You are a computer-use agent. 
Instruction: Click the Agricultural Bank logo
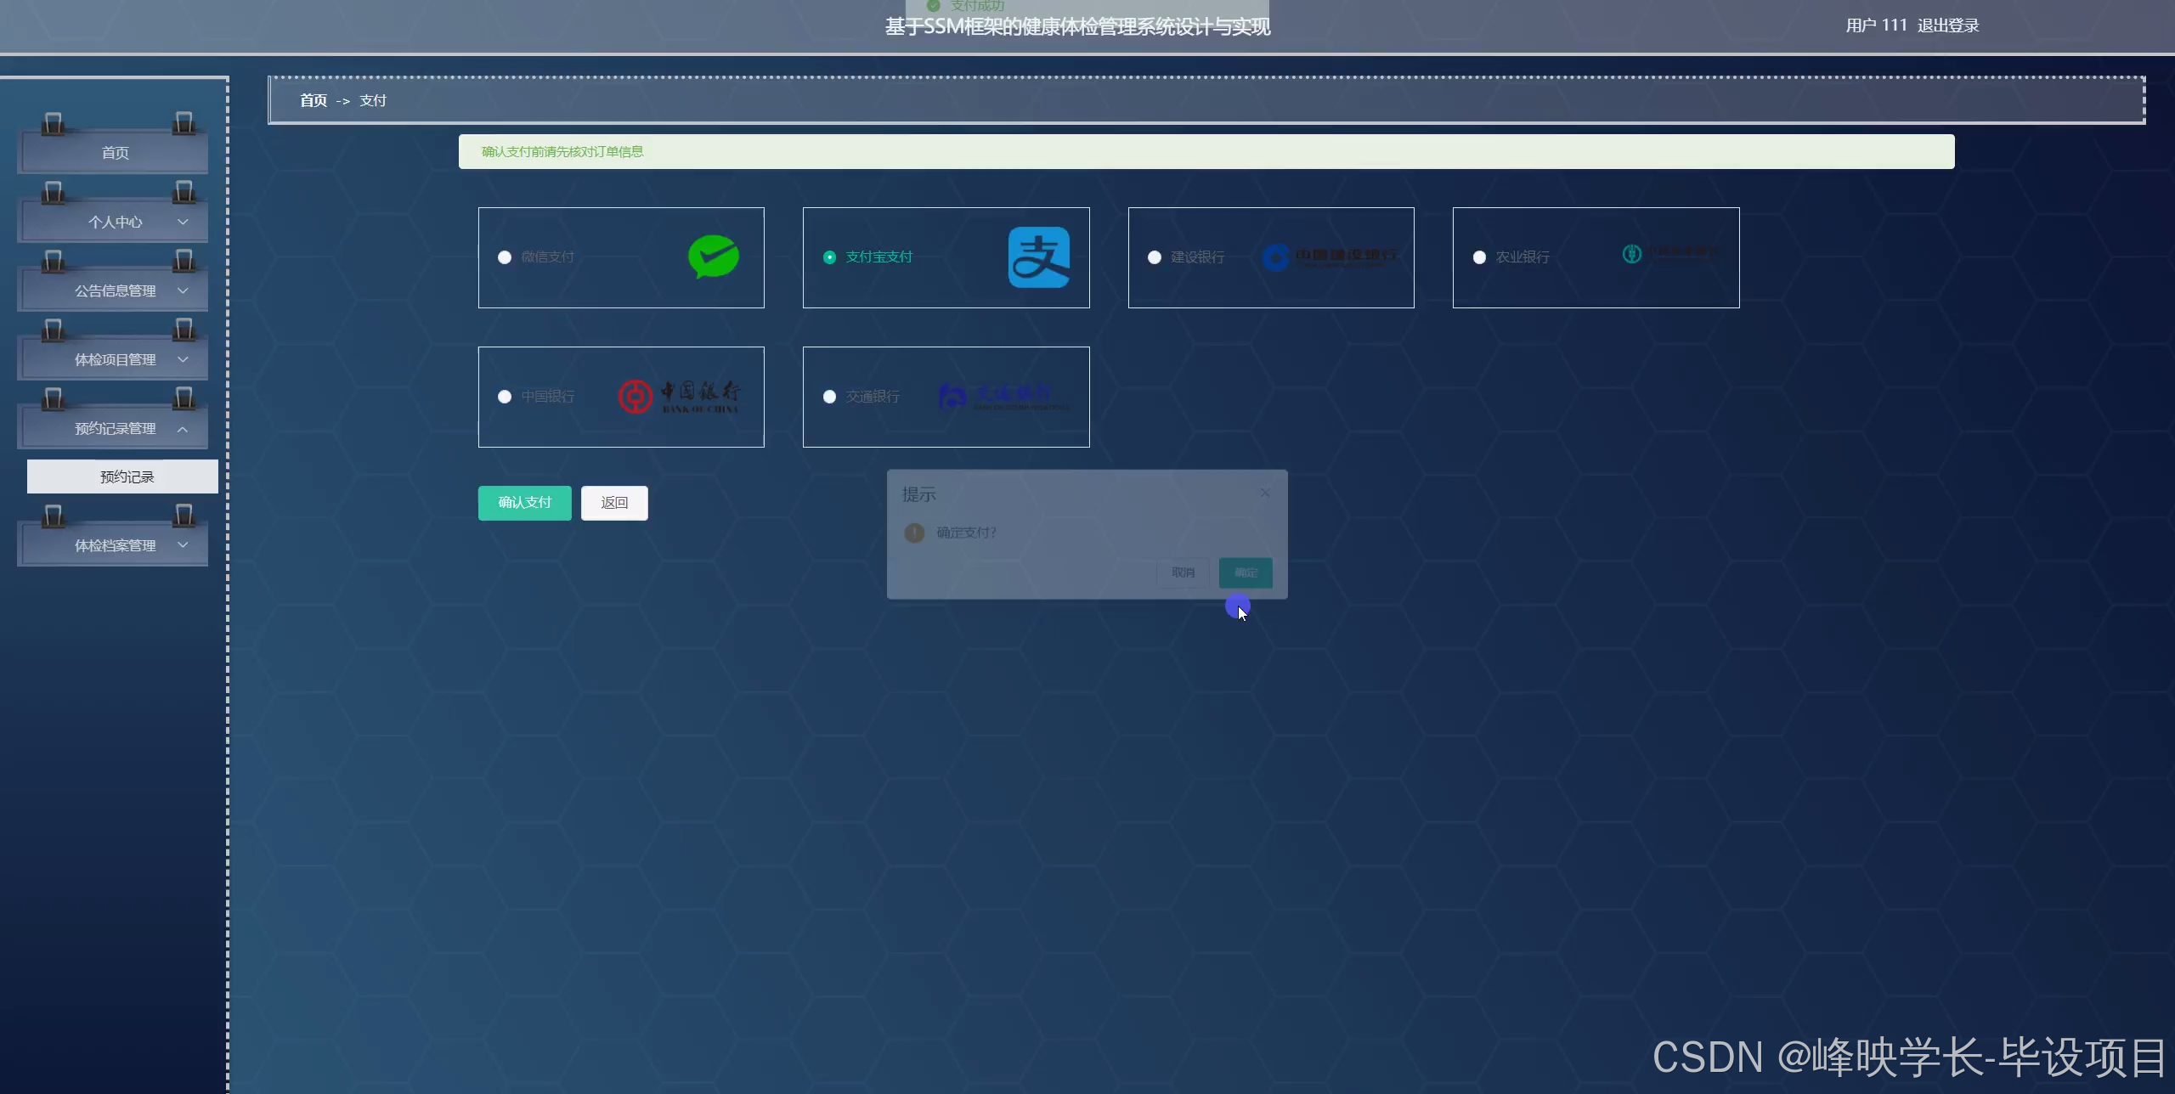point(1669,254)
